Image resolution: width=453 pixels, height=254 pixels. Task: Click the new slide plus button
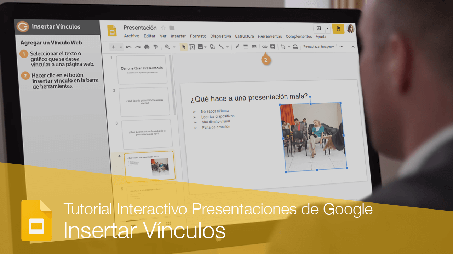[x=114, y=47]
